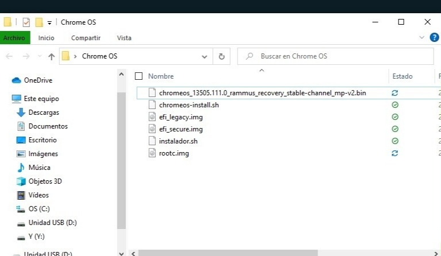Go back with the left arrow
441x256 pixels.
coord(9,56)
